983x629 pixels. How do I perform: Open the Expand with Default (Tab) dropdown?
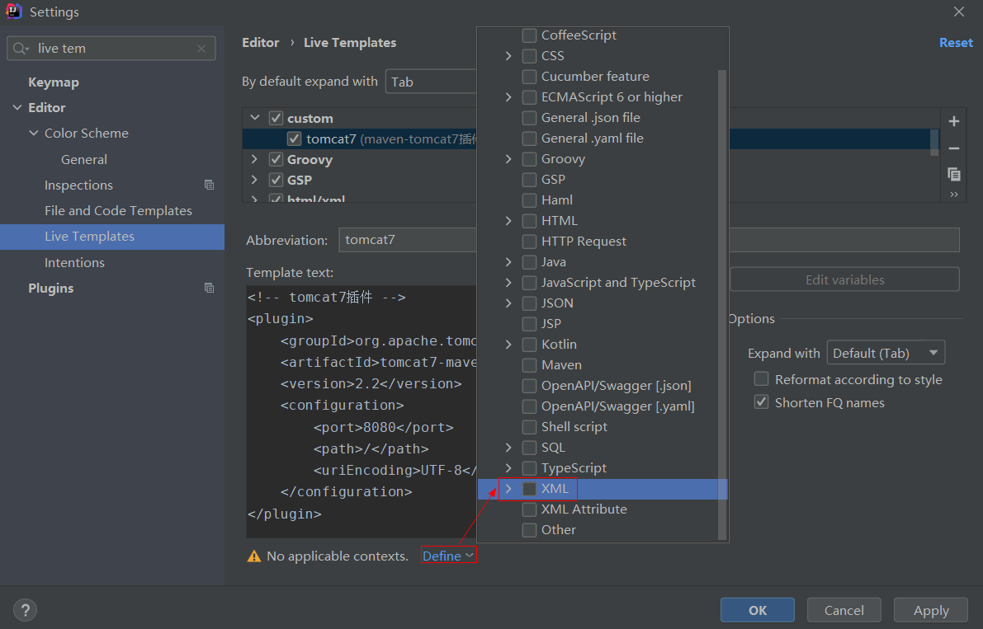coord(886,353)
